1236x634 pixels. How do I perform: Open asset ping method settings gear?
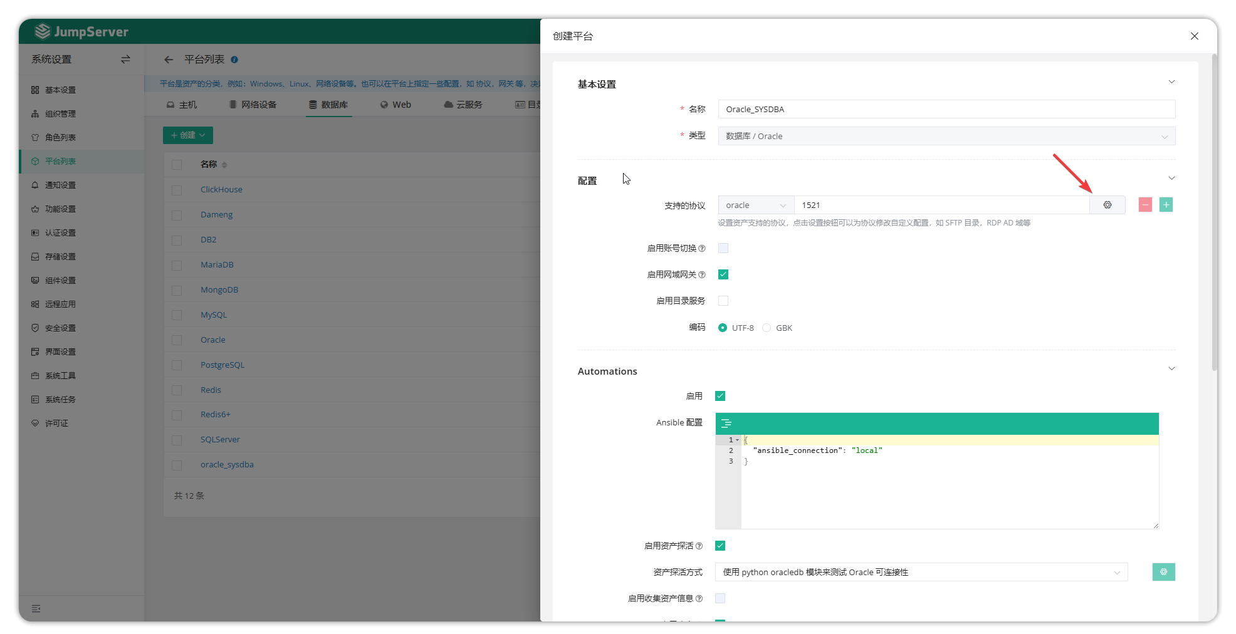click(x=1163, y=572)
